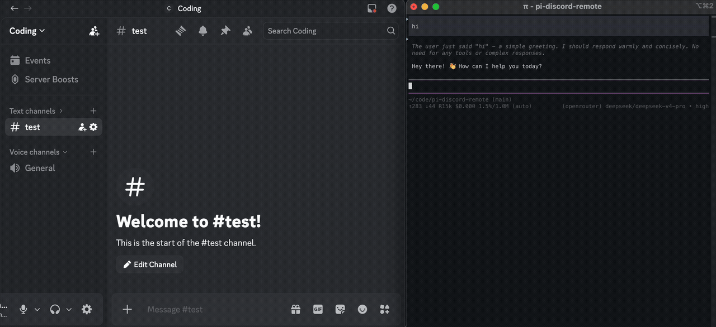Open microphone input options chevron

point(37,309)
